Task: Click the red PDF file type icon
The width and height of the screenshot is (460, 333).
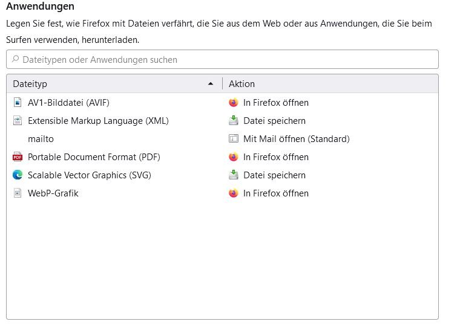Action: (18, 157)
